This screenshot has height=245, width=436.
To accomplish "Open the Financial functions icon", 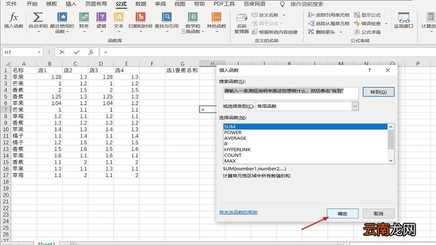I will pyautogui.click(x=84, y=17).
